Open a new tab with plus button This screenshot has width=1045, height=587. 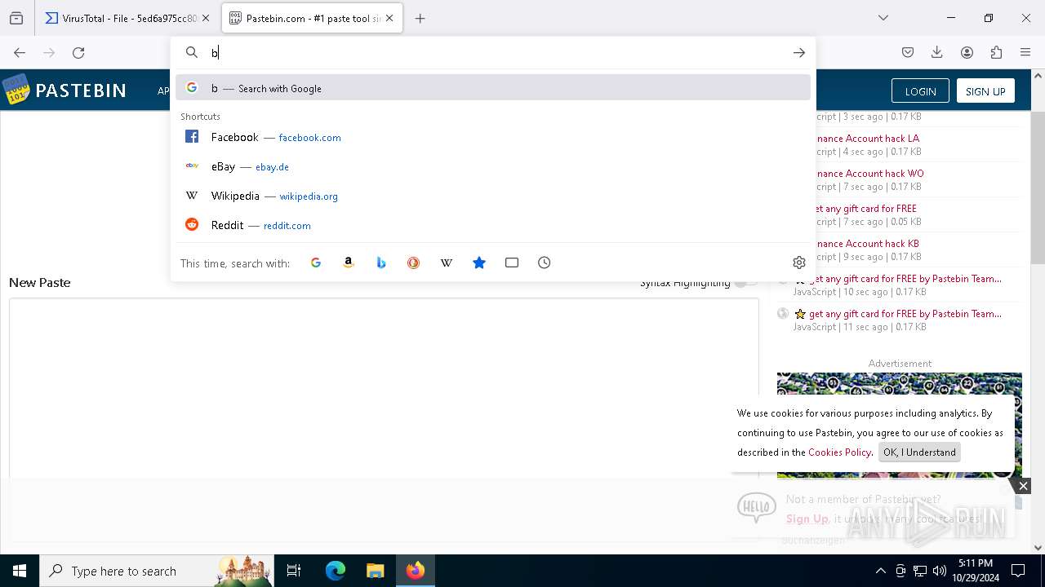(x=420, y=18)
